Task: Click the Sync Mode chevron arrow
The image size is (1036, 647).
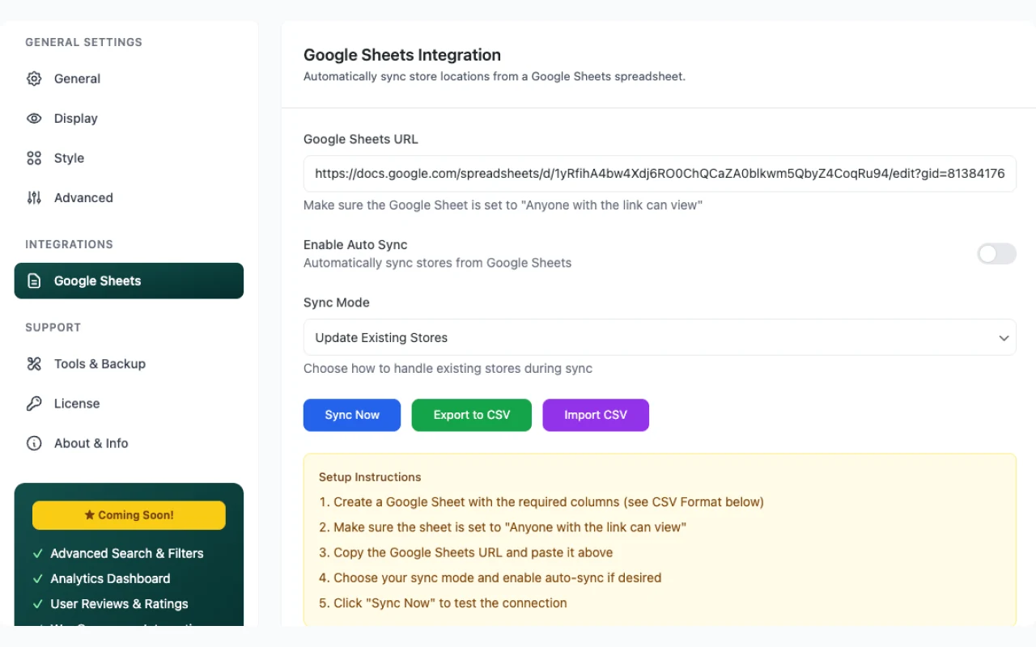Action: coord(1004,337)
